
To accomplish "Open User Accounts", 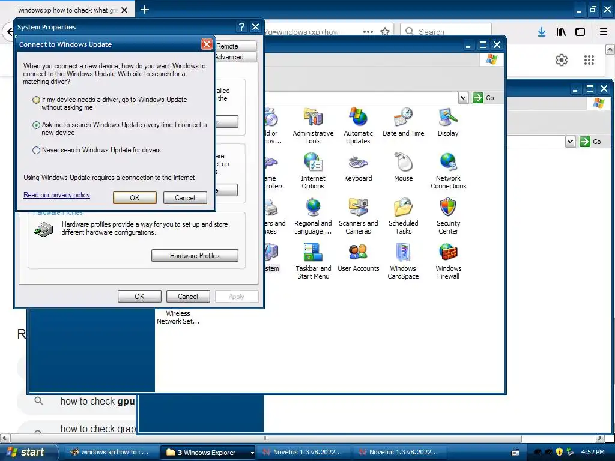I will (x=358, y=257).
